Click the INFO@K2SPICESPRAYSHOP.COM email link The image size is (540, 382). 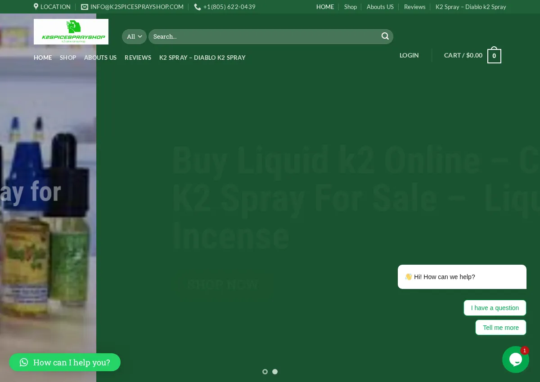click(x=137, y=7)
